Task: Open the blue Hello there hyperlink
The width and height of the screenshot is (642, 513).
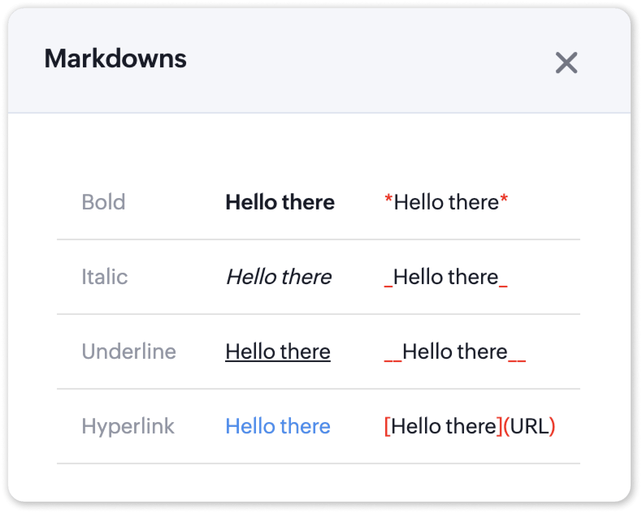Action: [278, 426]
